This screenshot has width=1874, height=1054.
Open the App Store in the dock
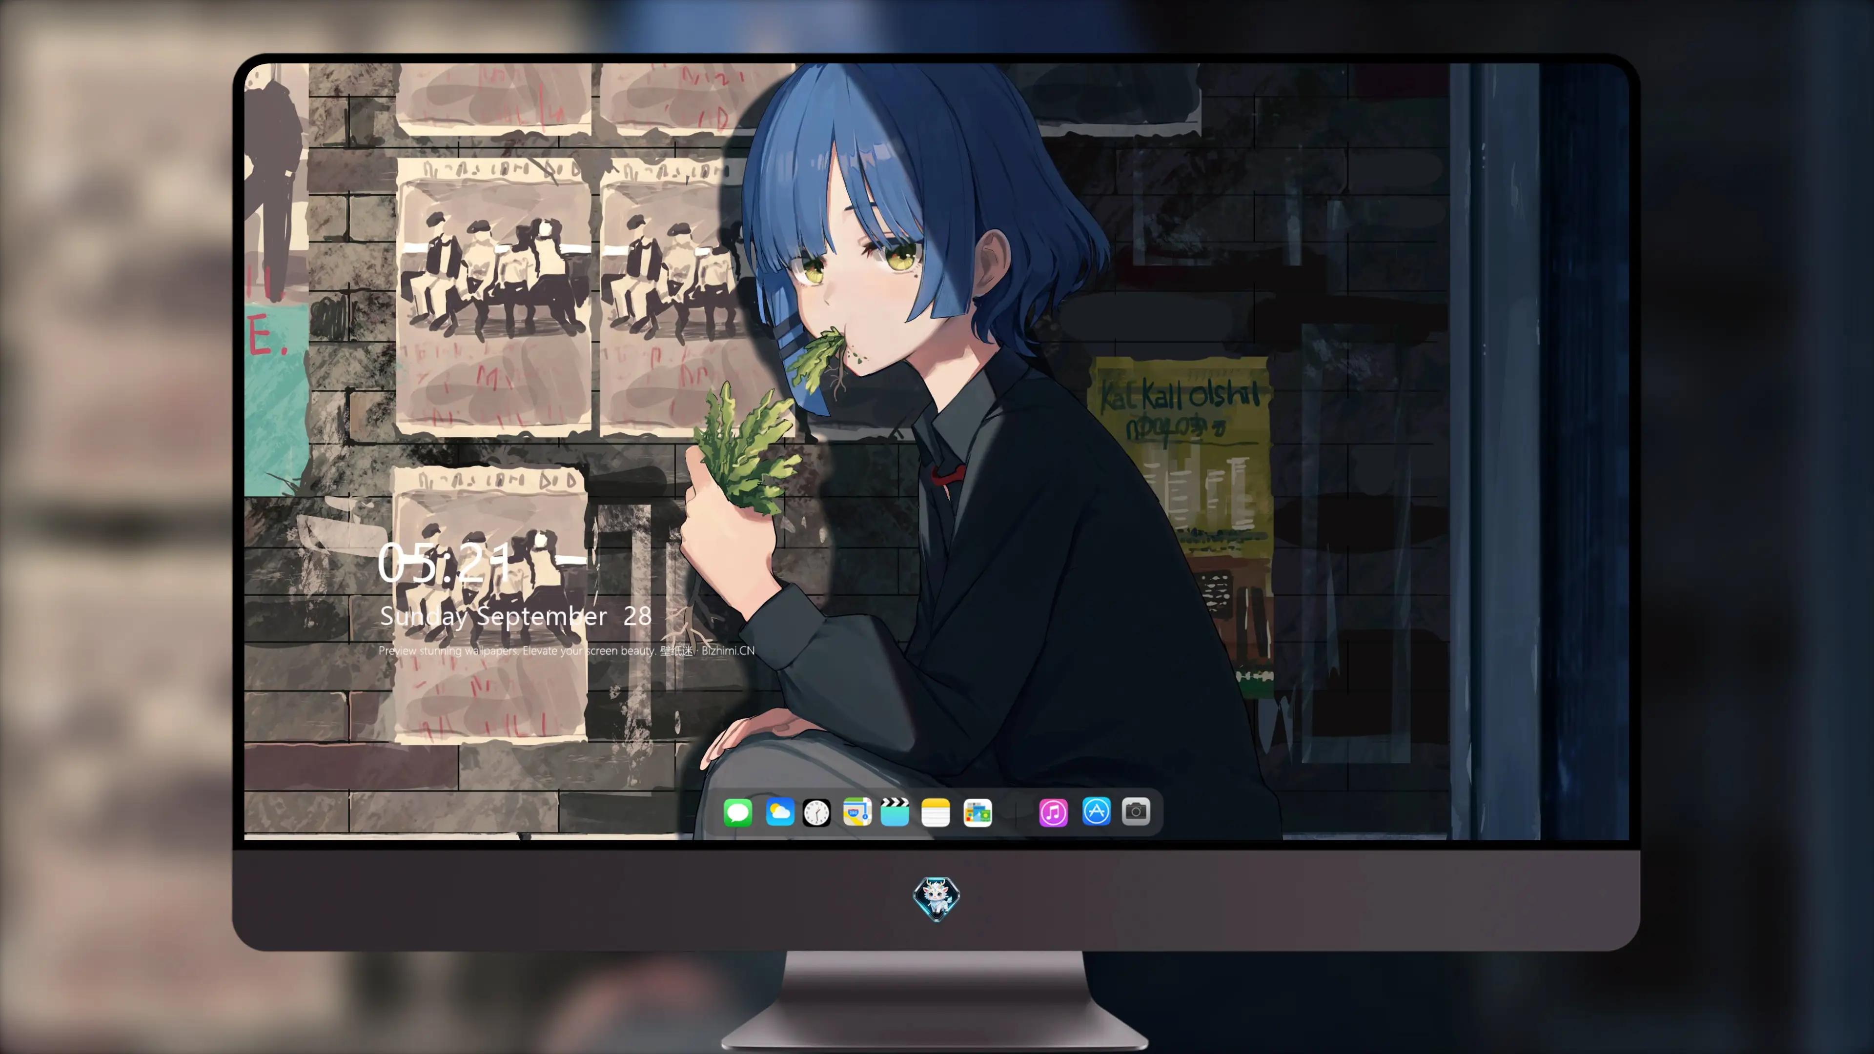click(1096, 812)
